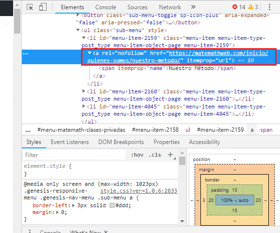Collapse the ul sub-menu node
The width and height of the screenshot is (280, 233).
[x=78, y=30]
